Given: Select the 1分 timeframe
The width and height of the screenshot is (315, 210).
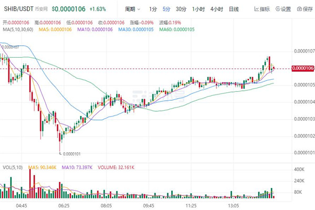Looking at the screenshot, I should tap(153, 9).
